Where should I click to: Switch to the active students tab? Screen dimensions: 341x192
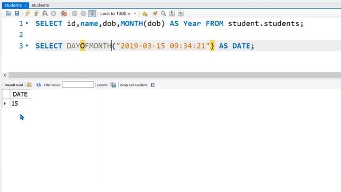coord(13,5)
